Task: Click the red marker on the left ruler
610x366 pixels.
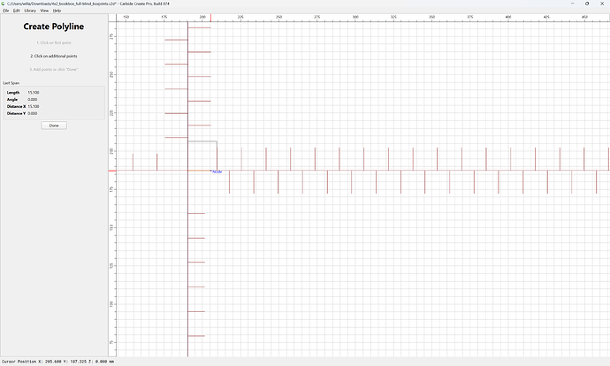Action: click(112, 171)
